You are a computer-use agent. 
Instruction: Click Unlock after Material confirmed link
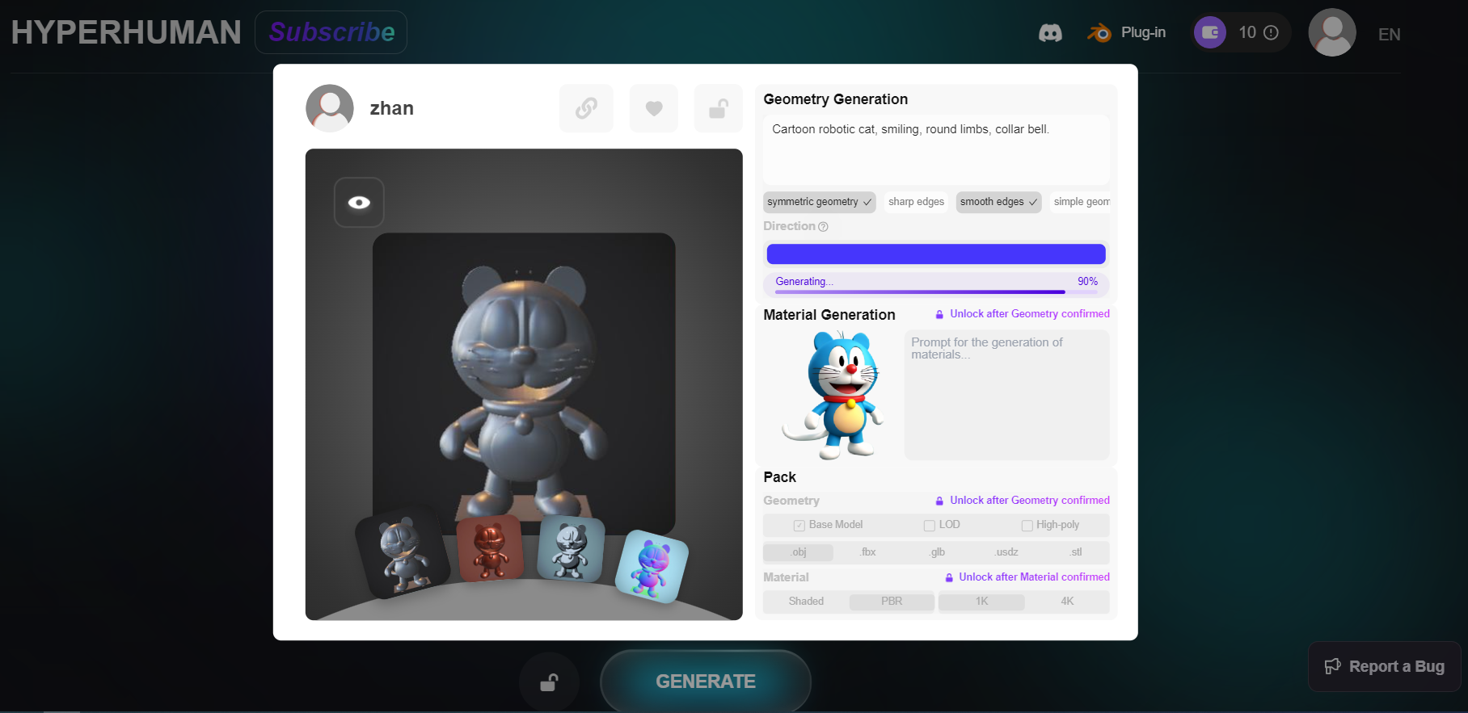click(x=1027, y=577)
